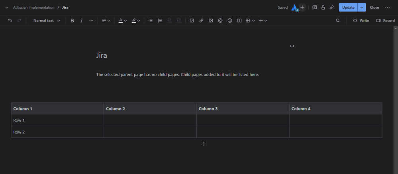Toggle bullet list formatting
The width and height of the screenshot is (398, 174).
point(150,21)
